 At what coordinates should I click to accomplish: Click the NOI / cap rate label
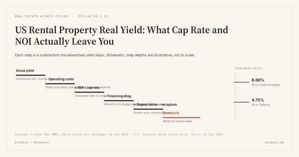(x=87, y=88)
